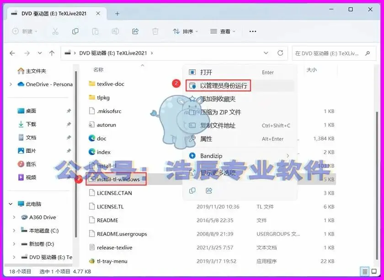Image resolution: width=384 pixels, height=280 pixels.
Task: Close the DVD drive TeXLive2021 tab
Action: (98, 13)
